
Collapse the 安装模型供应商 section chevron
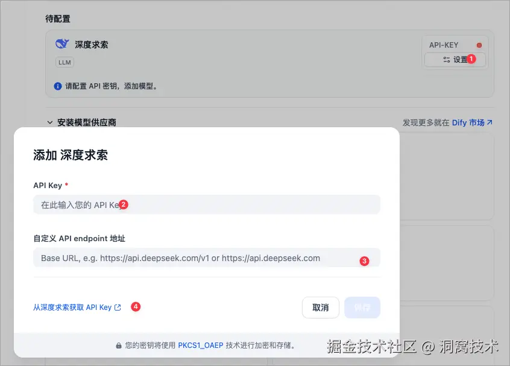point(50,122)
